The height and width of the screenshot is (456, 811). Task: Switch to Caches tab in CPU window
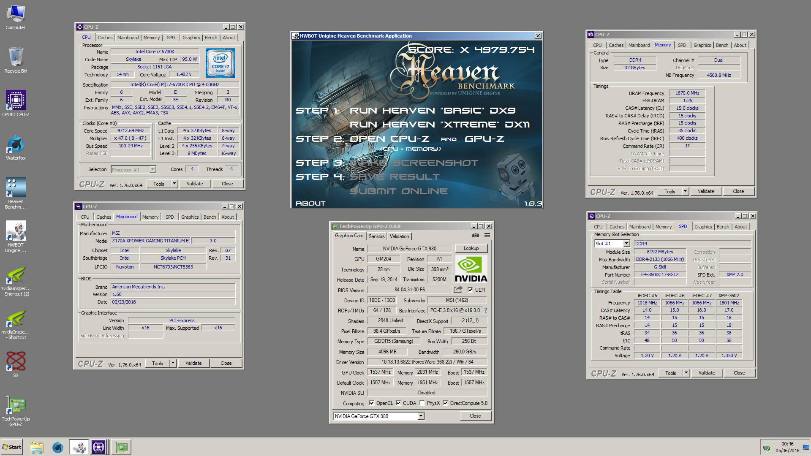point(105,38)
